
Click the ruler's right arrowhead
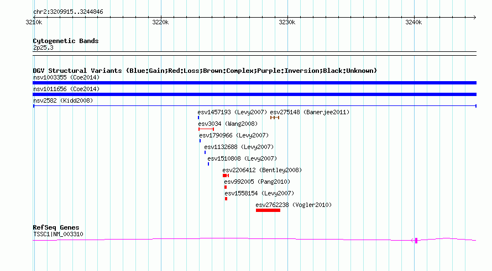click(475, 17)
